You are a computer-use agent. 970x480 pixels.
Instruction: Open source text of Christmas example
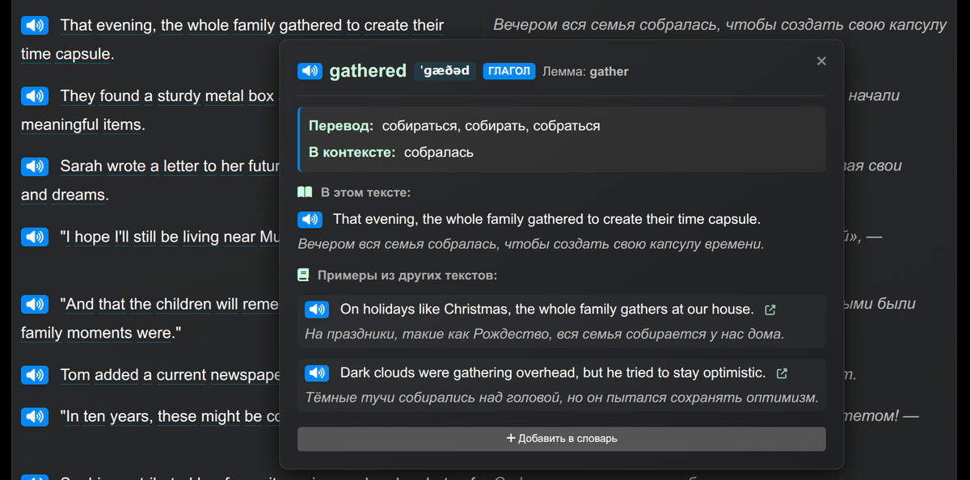(770, 309)
